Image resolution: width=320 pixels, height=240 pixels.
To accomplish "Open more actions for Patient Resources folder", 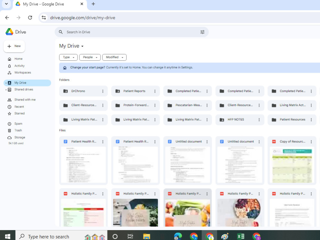I will 311,120.
